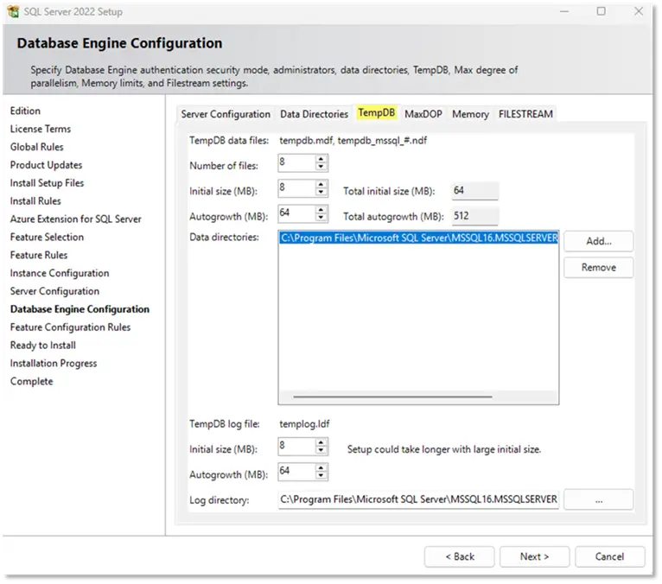Image resolution: width=662 pixels, height=584 pixels.
Task: Click the templog.ldf file name text
Action: pyautogui.click(x=304, y=424)
